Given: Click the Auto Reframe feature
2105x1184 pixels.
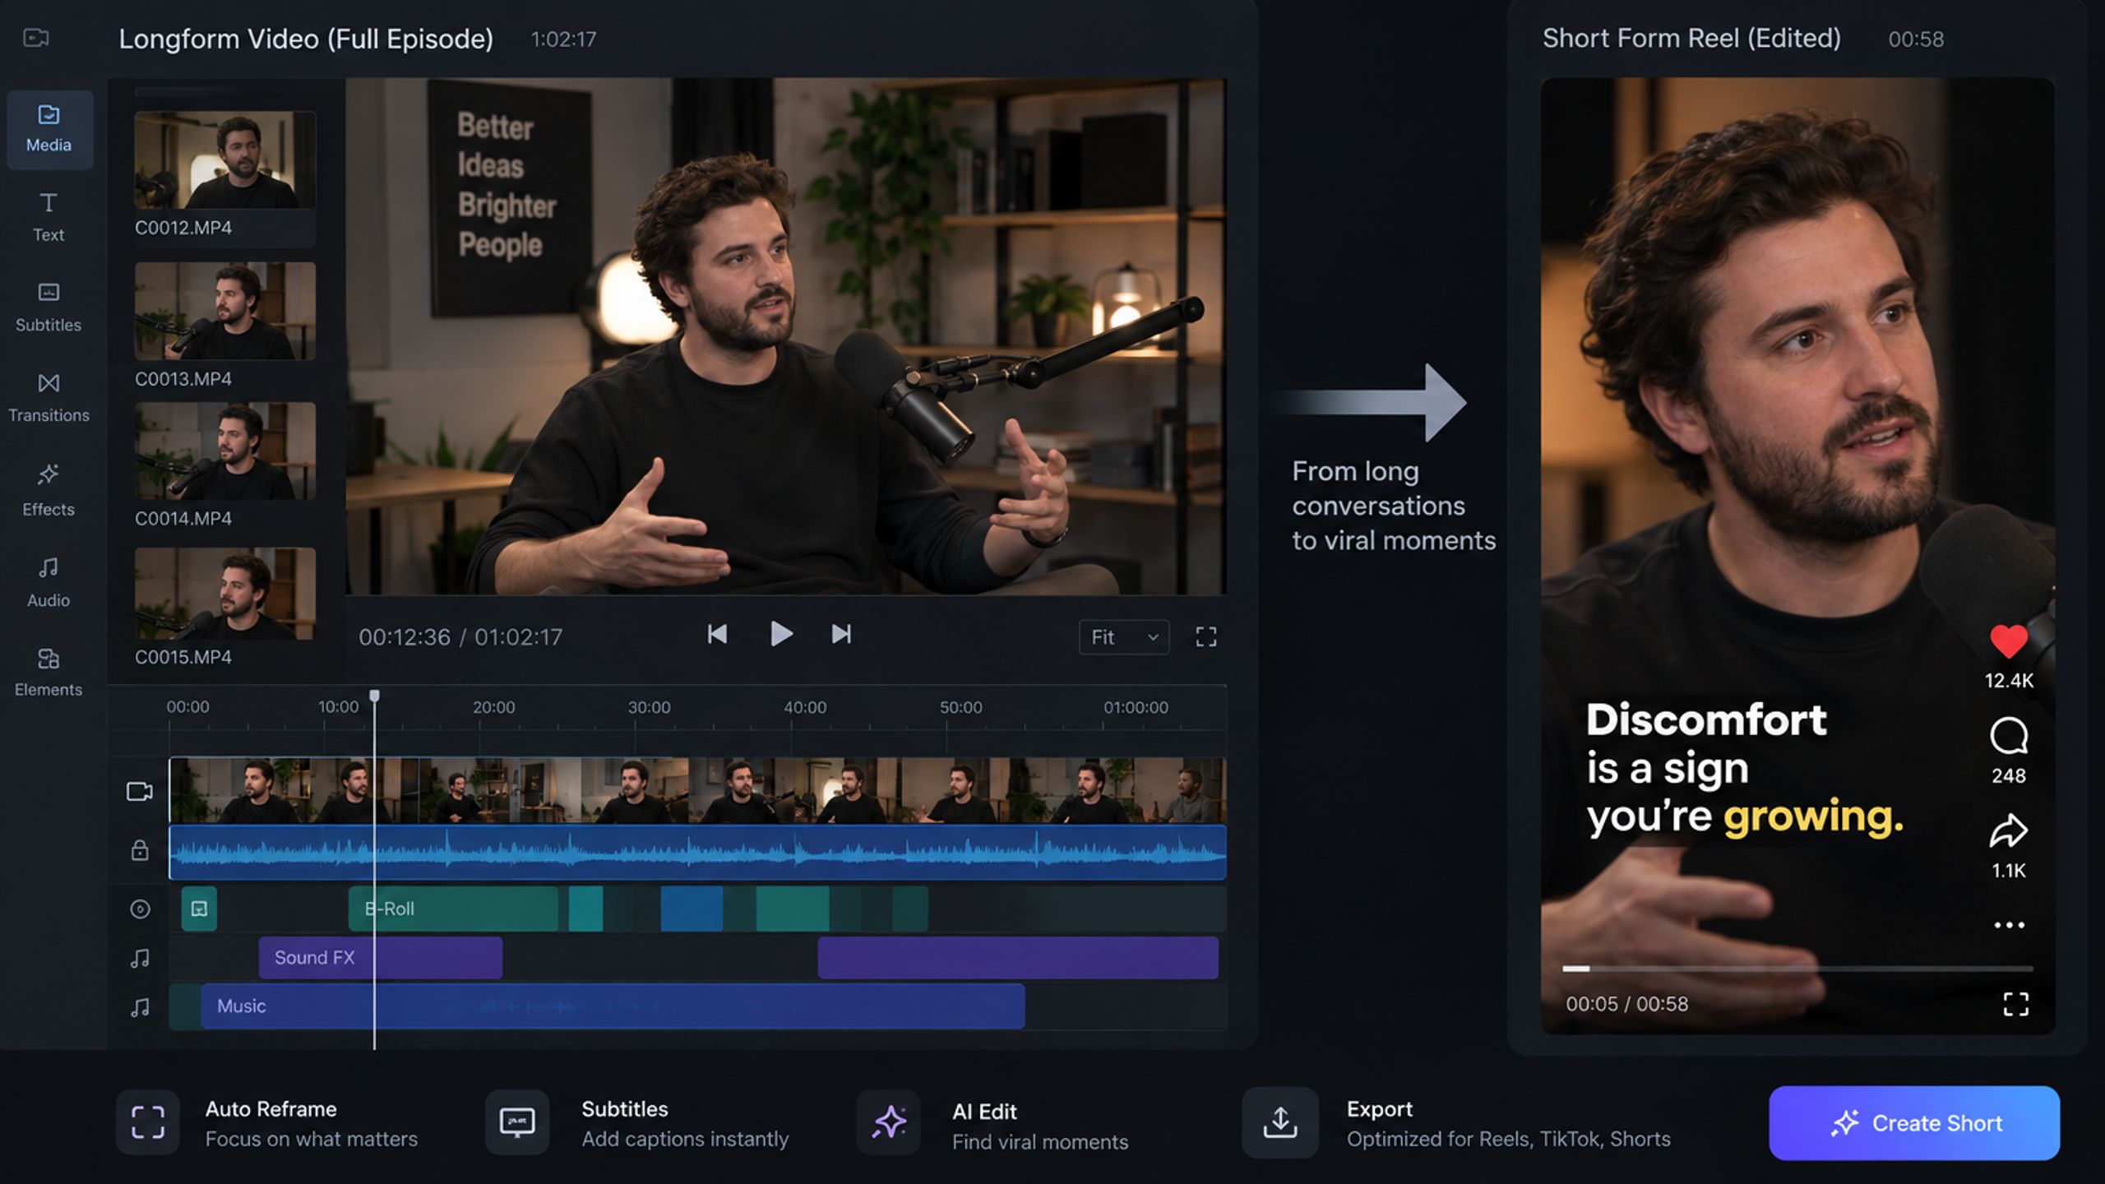Looking at the screenshot, I should tap(267, 1123).
